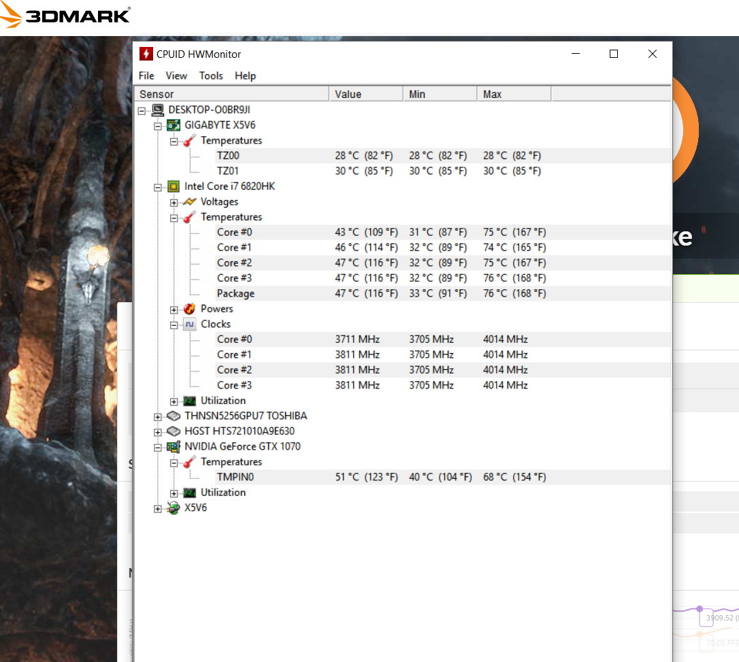Expand NVIDIA Utilization branch
739x662 pixels.
pos(174,493)
